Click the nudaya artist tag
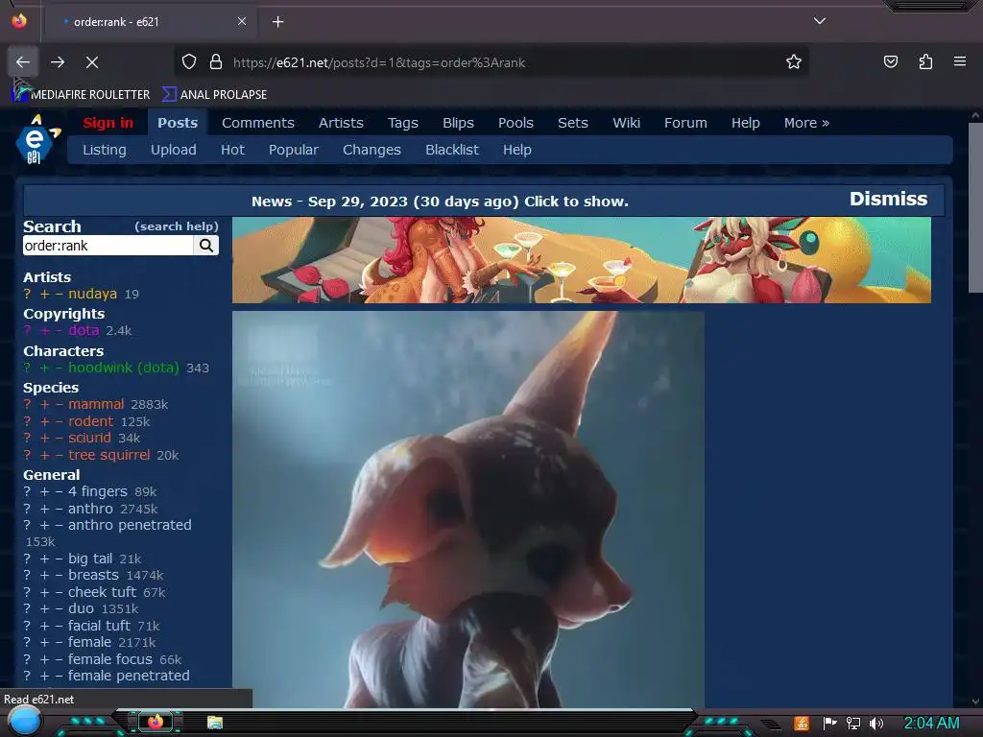 [x=93, y=294]
